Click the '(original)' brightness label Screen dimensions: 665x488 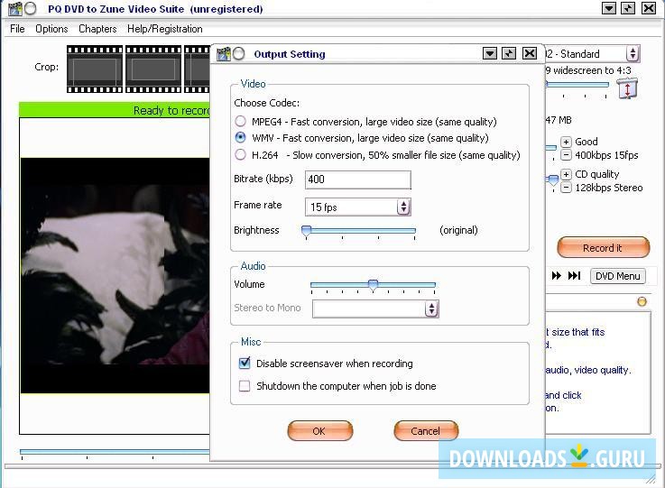pyautogui.click(x=459, y=230)
